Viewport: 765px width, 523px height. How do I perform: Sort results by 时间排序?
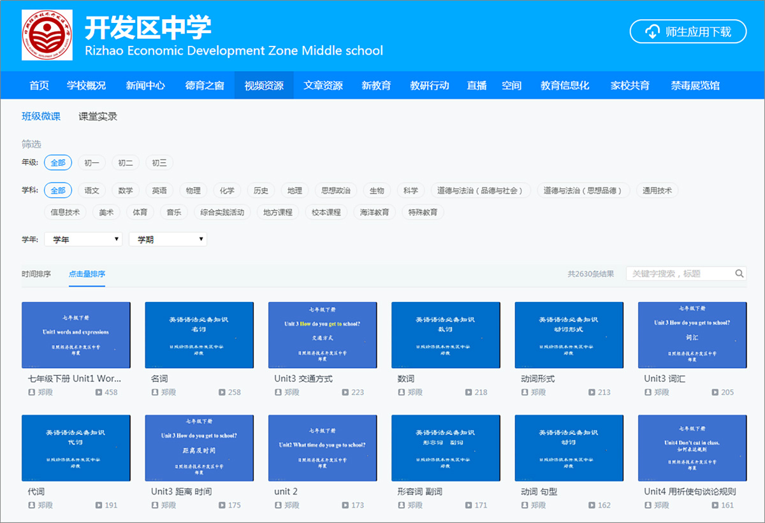coord(36,274)
